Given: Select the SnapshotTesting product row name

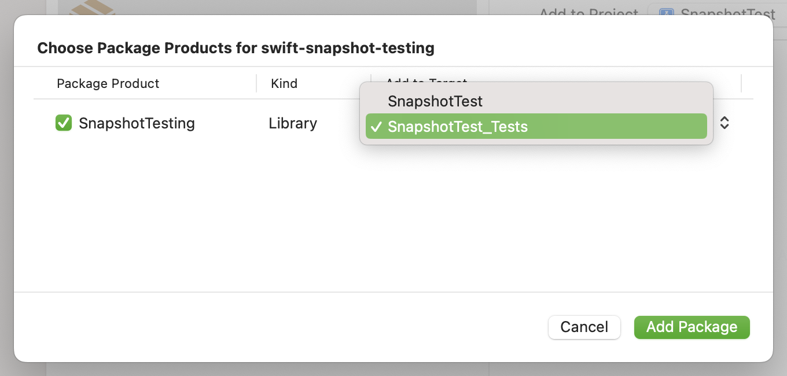Looking at the screenshot, I should click(137, 123).
